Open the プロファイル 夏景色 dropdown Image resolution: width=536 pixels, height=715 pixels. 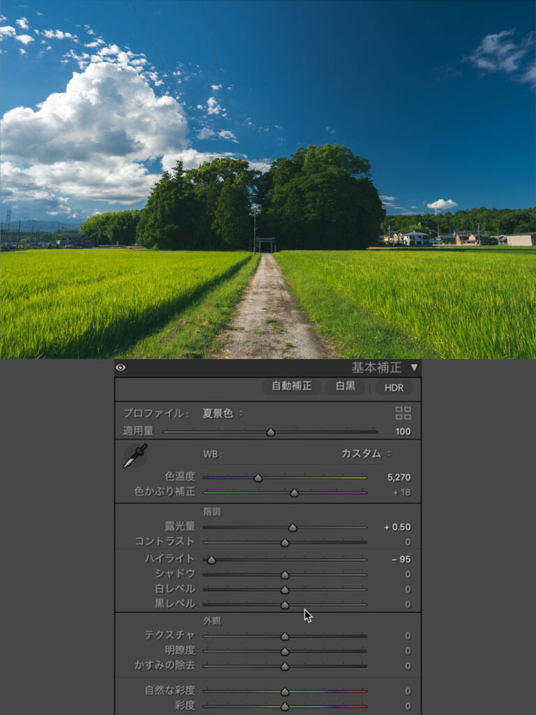[x=223, y=413]
